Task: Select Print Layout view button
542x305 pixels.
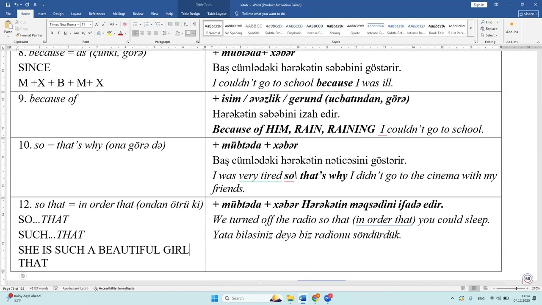Action: (x=474, y=288)
